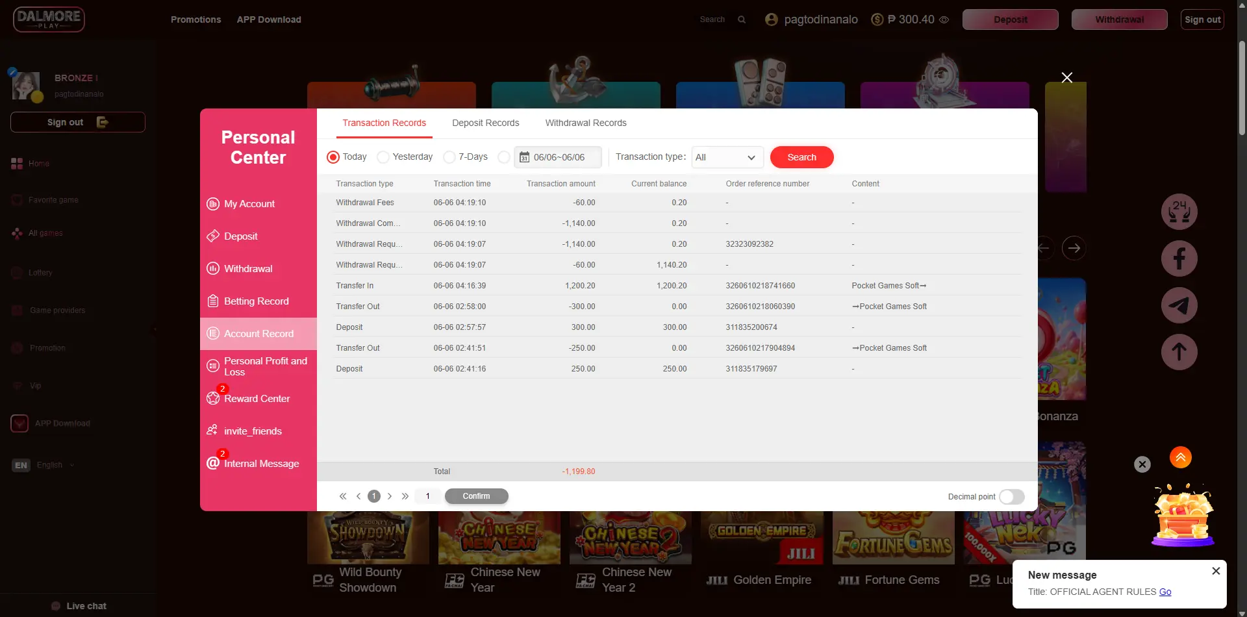Go to the first page of records

click(343, 496)
